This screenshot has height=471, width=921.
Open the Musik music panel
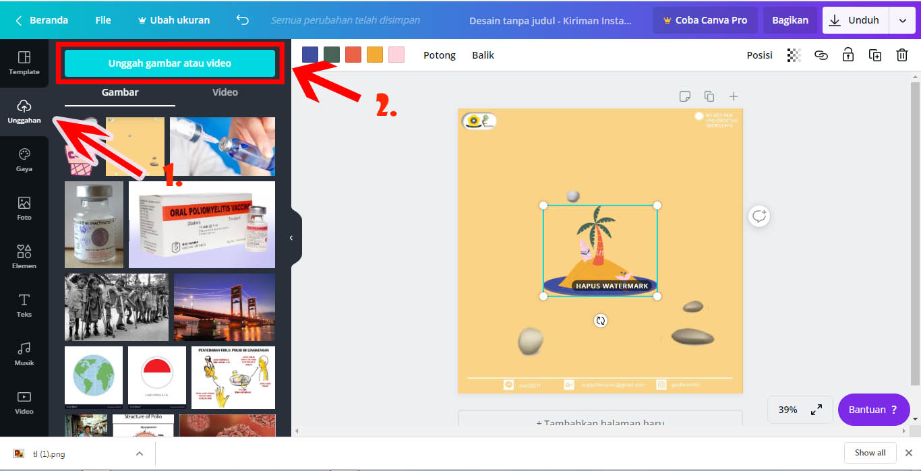(x=24, y=354)
